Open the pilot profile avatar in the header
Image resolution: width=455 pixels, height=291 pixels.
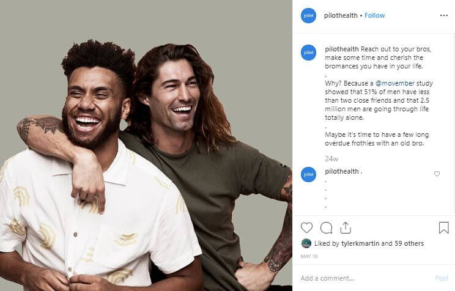pos(308,15)
